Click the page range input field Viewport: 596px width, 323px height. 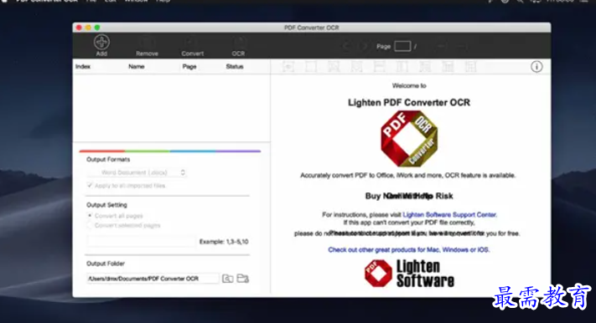tap(141, 241)
